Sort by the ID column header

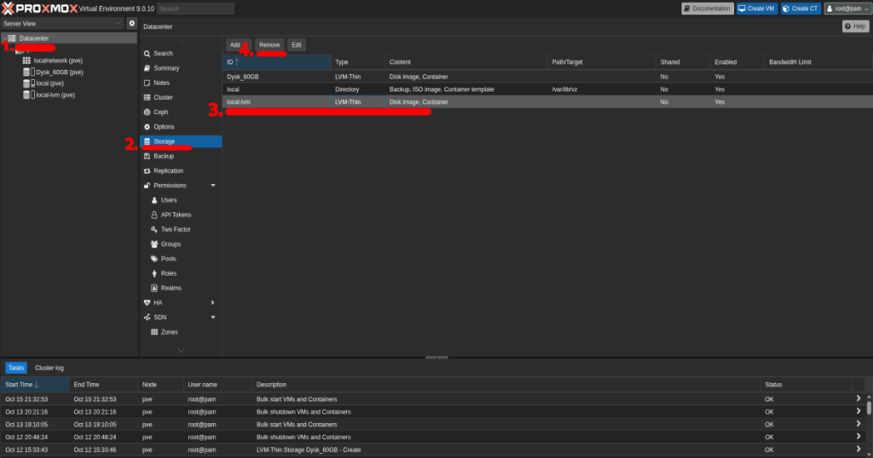(x=277, y=62)
